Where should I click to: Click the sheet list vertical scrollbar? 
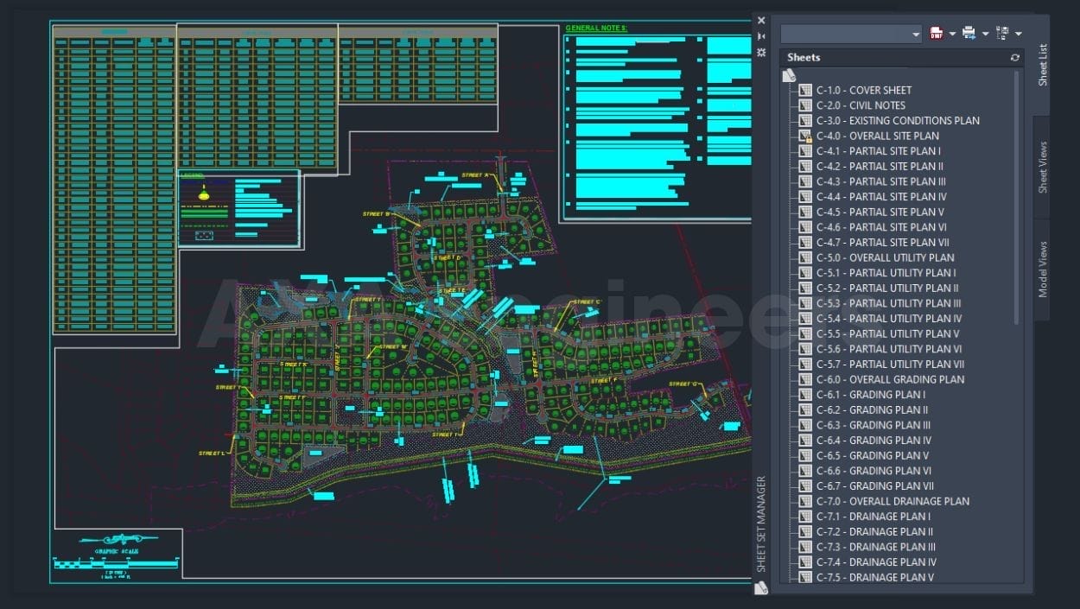pos(1017,199)
